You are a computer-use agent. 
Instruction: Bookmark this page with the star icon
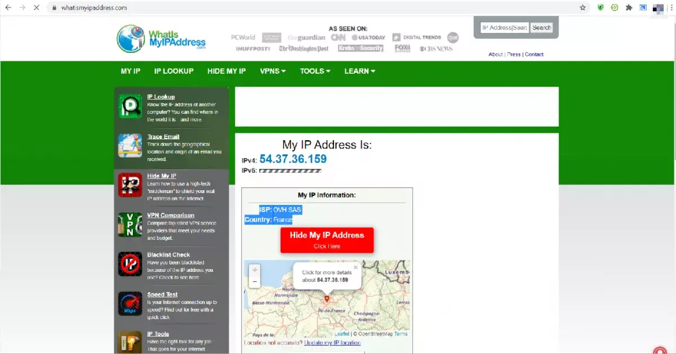pyautogui.click(x=583, y=8)
